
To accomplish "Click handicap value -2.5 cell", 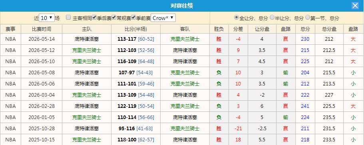I will [x=262, y=129].
